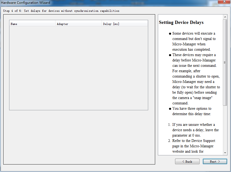Click the 'Hardware Configuration Wizard' title text
This screenshot has width=231, height=172.
[x=26, y=2]
